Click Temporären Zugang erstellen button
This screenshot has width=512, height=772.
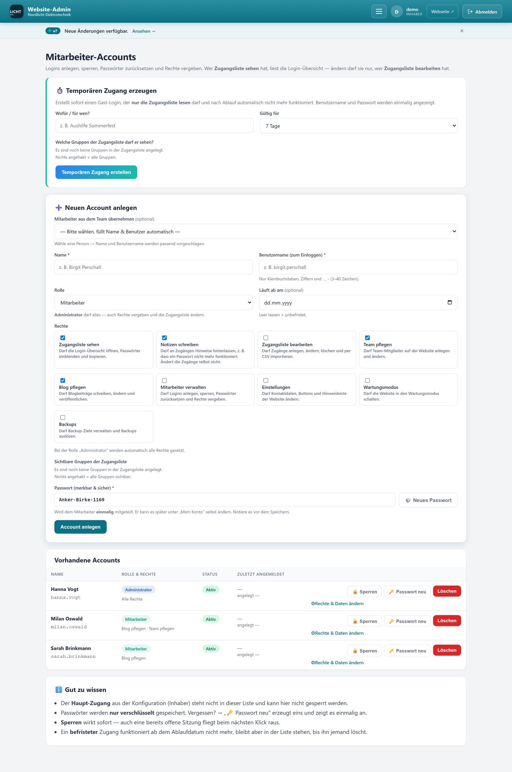96,172
